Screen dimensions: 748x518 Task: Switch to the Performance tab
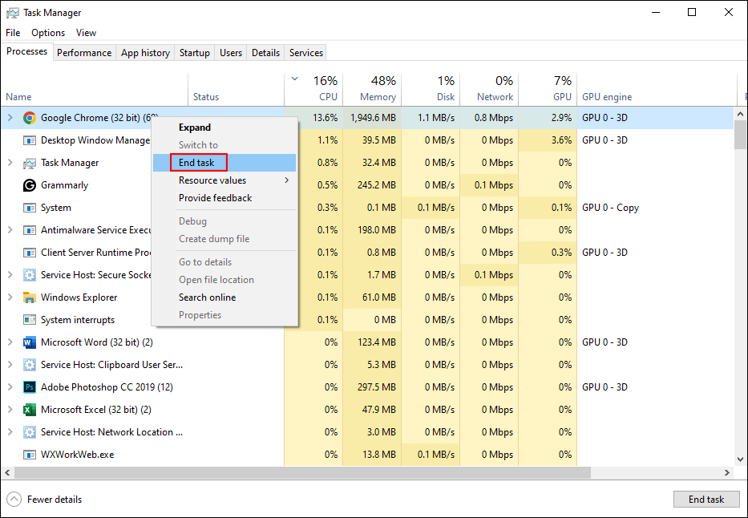tap(83, 52)
